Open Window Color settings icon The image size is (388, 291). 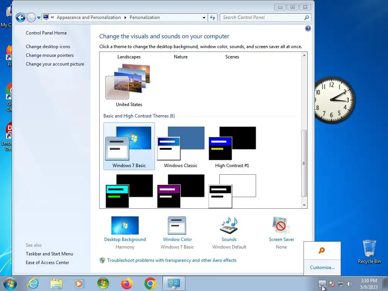click(x=177, y=225)
